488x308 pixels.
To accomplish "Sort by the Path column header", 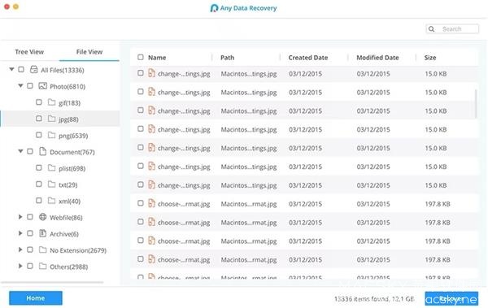I will click(227, 58).
